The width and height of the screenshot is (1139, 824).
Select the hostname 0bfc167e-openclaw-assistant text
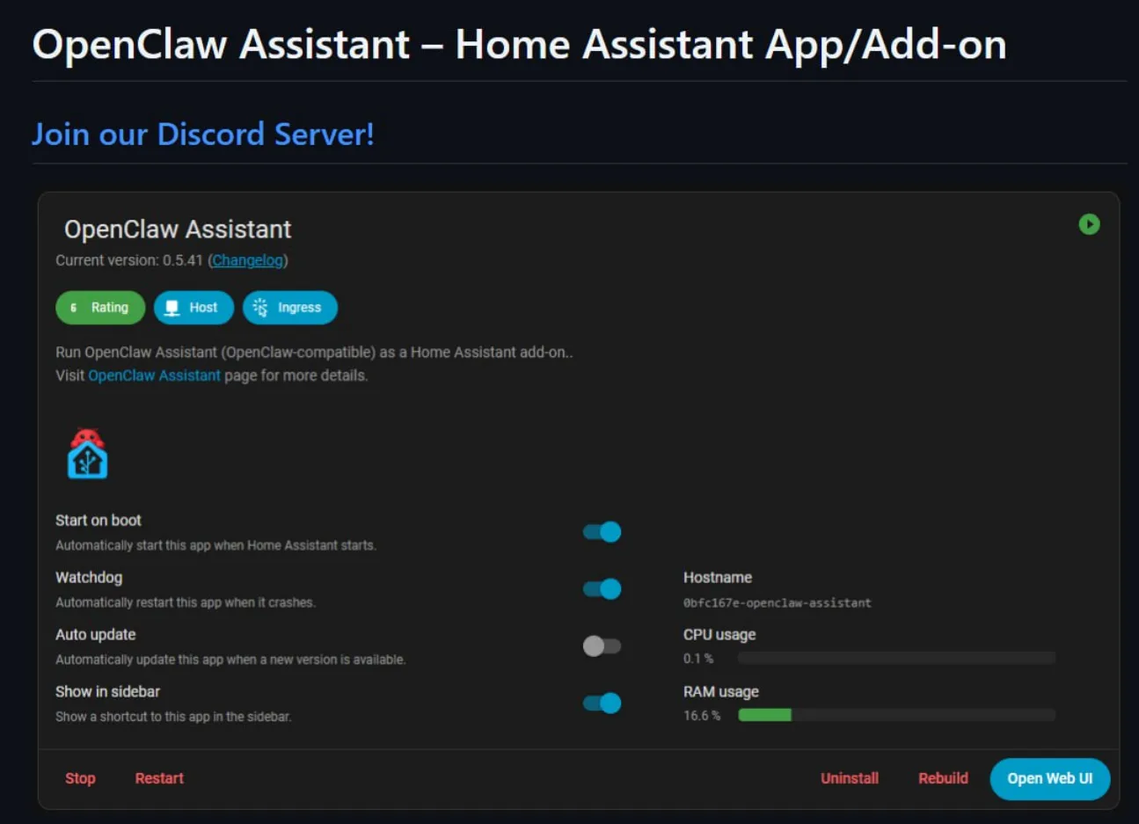[778, 603]
